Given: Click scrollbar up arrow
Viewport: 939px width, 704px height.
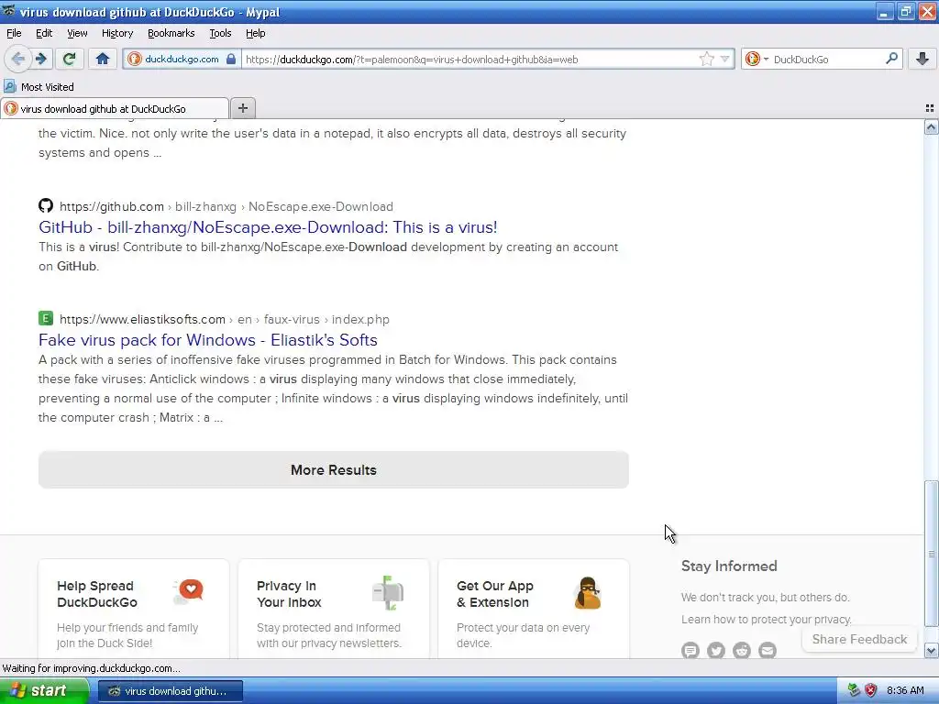Looking at the screenshot, I should [x=932, y=126].
